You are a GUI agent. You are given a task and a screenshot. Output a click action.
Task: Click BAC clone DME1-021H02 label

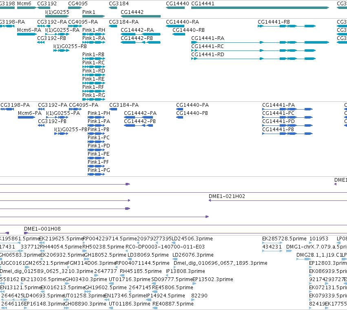click(227, 196)
